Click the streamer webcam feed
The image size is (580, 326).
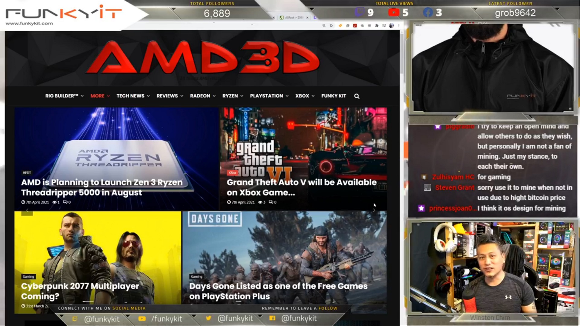(492, 267)
